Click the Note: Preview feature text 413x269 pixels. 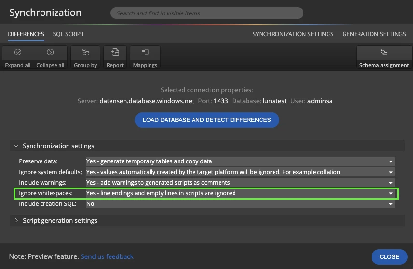pos(44,256)
